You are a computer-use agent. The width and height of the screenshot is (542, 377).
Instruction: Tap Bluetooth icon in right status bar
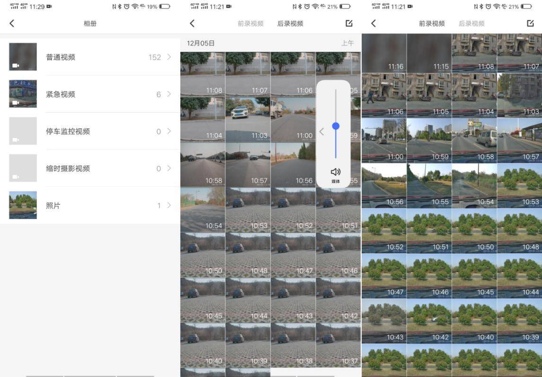(481, 7)
